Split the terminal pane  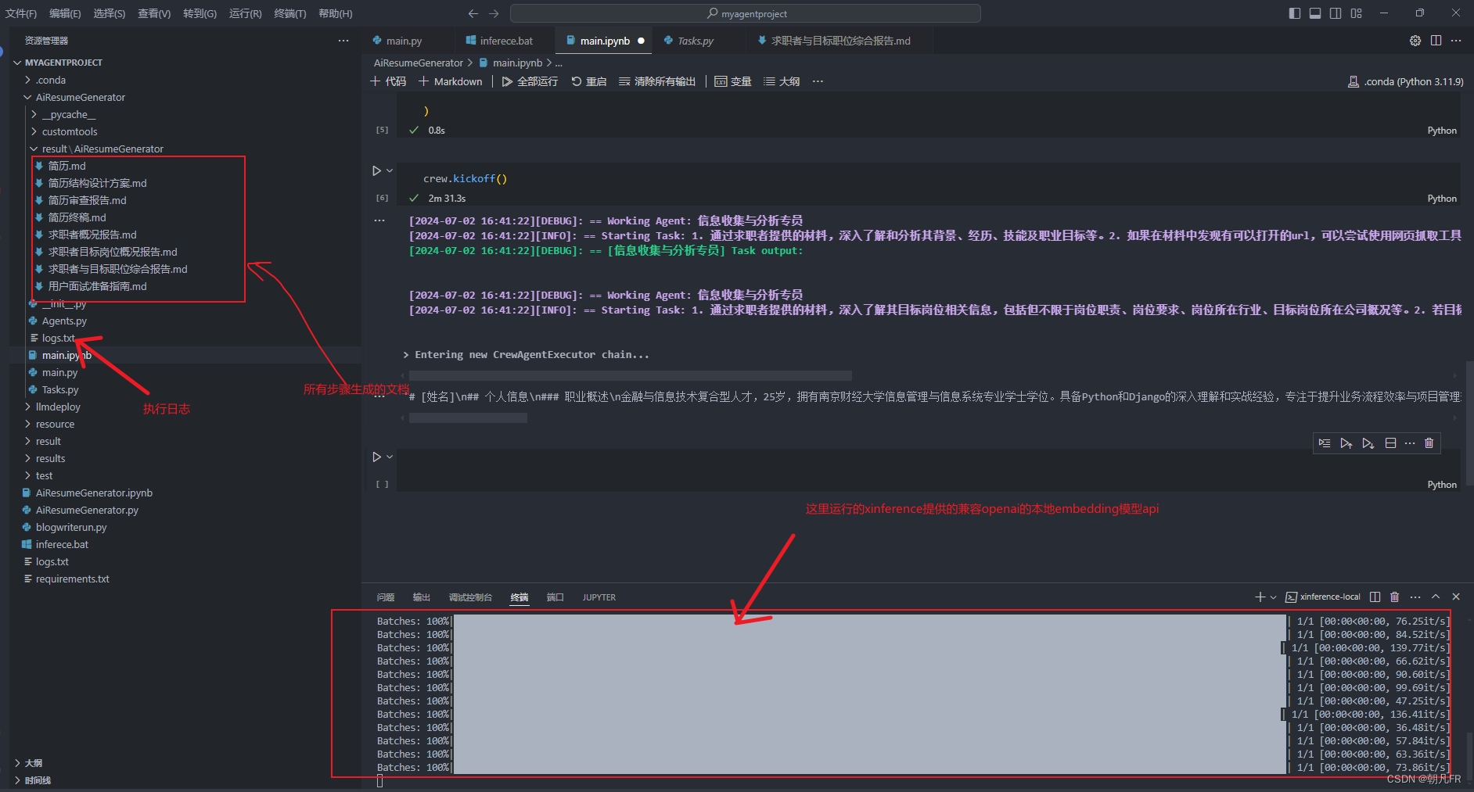[x=1375, y=597]
